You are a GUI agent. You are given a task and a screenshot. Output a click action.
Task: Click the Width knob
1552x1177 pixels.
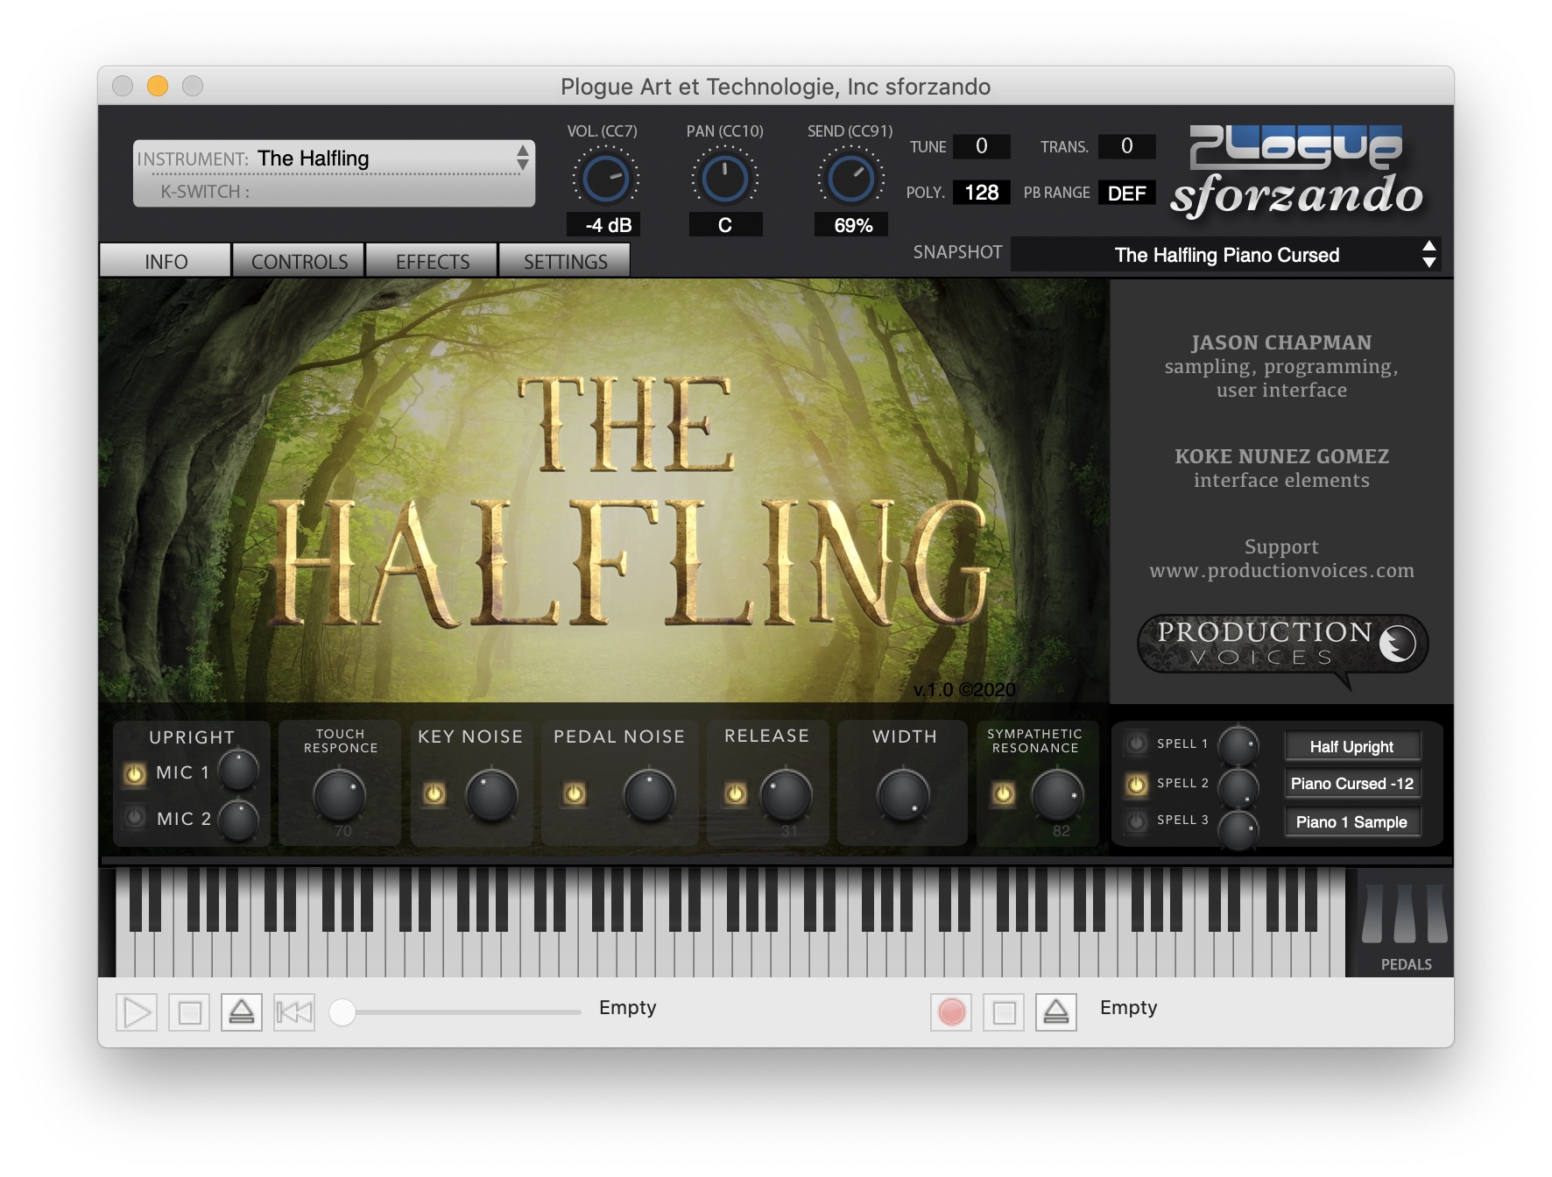[903, 795]
